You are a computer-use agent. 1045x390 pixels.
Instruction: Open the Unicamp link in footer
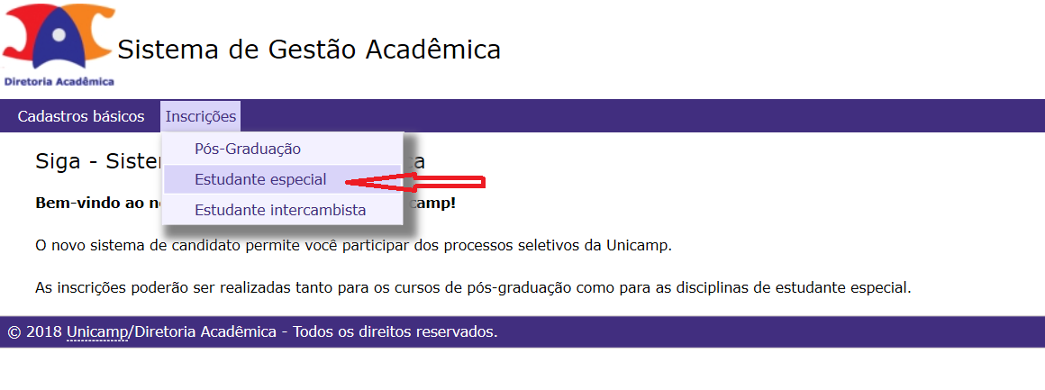(x=97, y=331)
